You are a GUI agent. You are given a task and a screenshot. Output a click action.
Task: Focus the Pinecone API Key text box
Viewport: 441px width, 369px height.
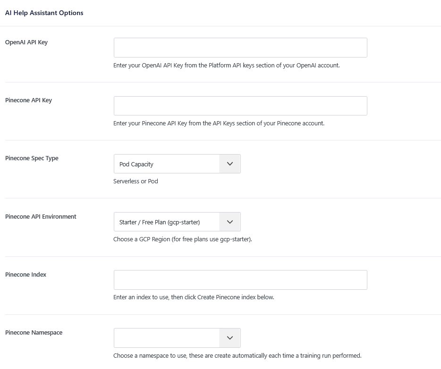tap(240, 106)
